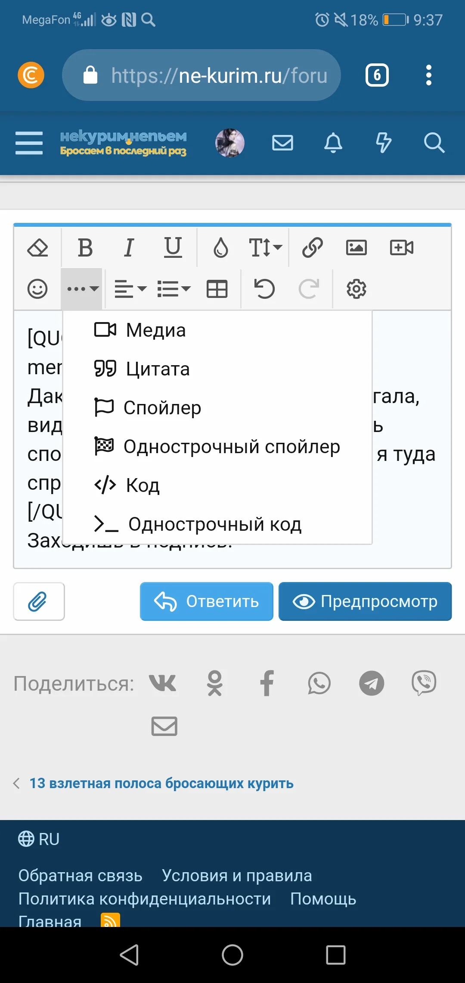Viewport: 465px width, 983px height.
Task: Open Политика конфиденциальности link
Action: [145, 899]
